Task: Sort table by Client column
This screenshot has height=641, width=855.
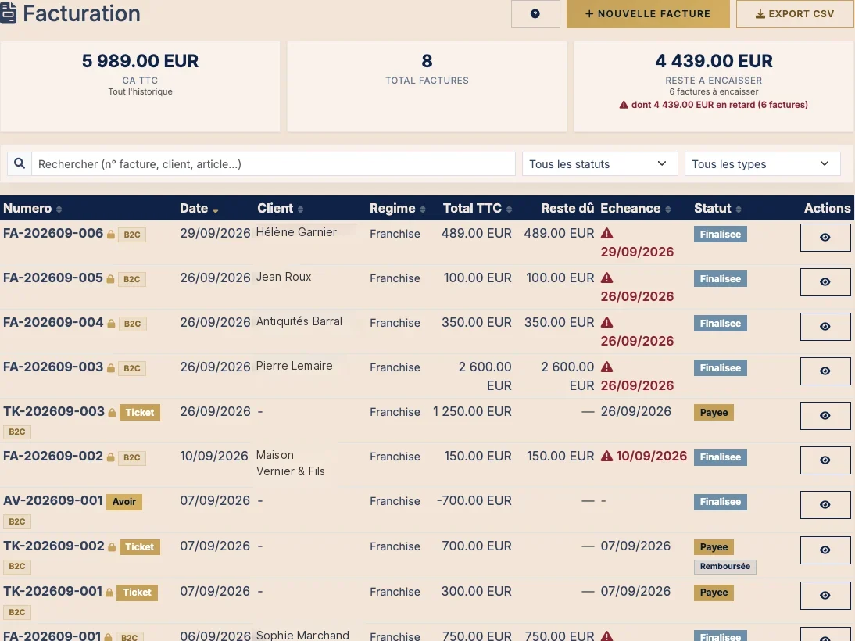Action: coord(281,209)
